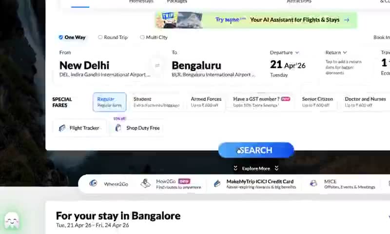
Task: Select the Round Trip option
Action: coord(113,38)
